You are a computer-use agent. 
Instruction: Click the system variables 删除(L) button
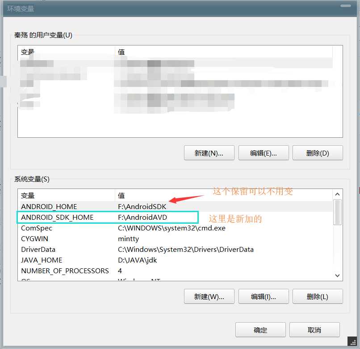[x=318, y=296]
